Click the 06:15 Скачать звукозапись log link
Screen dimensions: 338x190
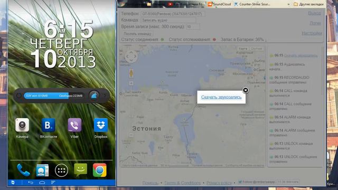click(x=301, y=55)
